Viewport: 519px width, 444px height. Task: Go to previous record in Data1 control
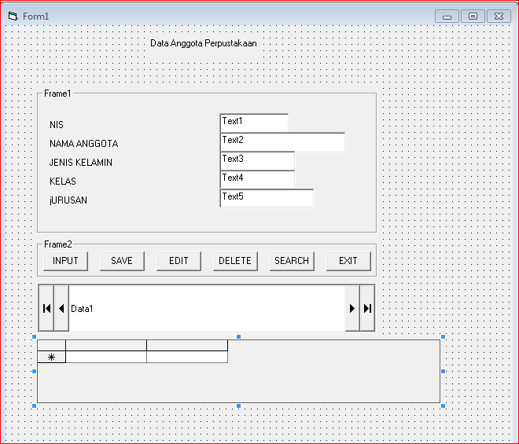coord(61,308)
